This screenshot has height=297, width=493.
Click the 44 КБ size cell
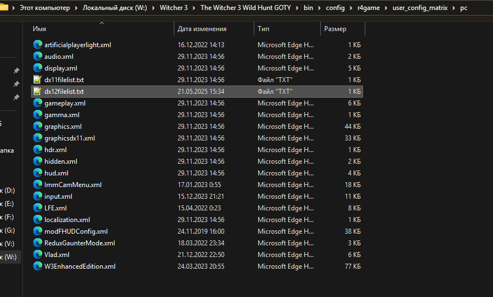tap(353, 127)
